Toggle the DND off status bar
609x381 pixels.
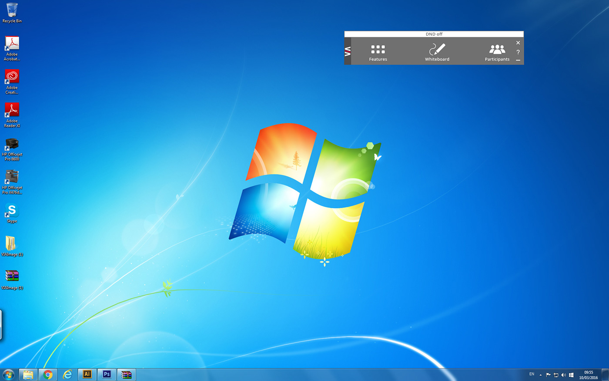click(434, 34)
